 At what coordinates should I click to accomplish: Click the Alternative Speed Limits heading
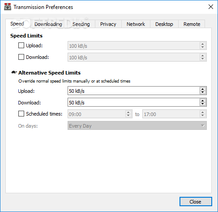(49, 73)
